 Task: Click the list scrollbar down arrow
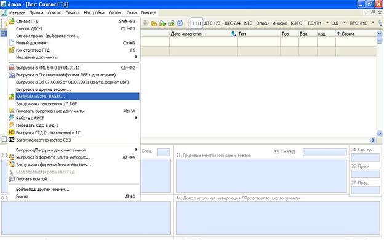point(379,134)
